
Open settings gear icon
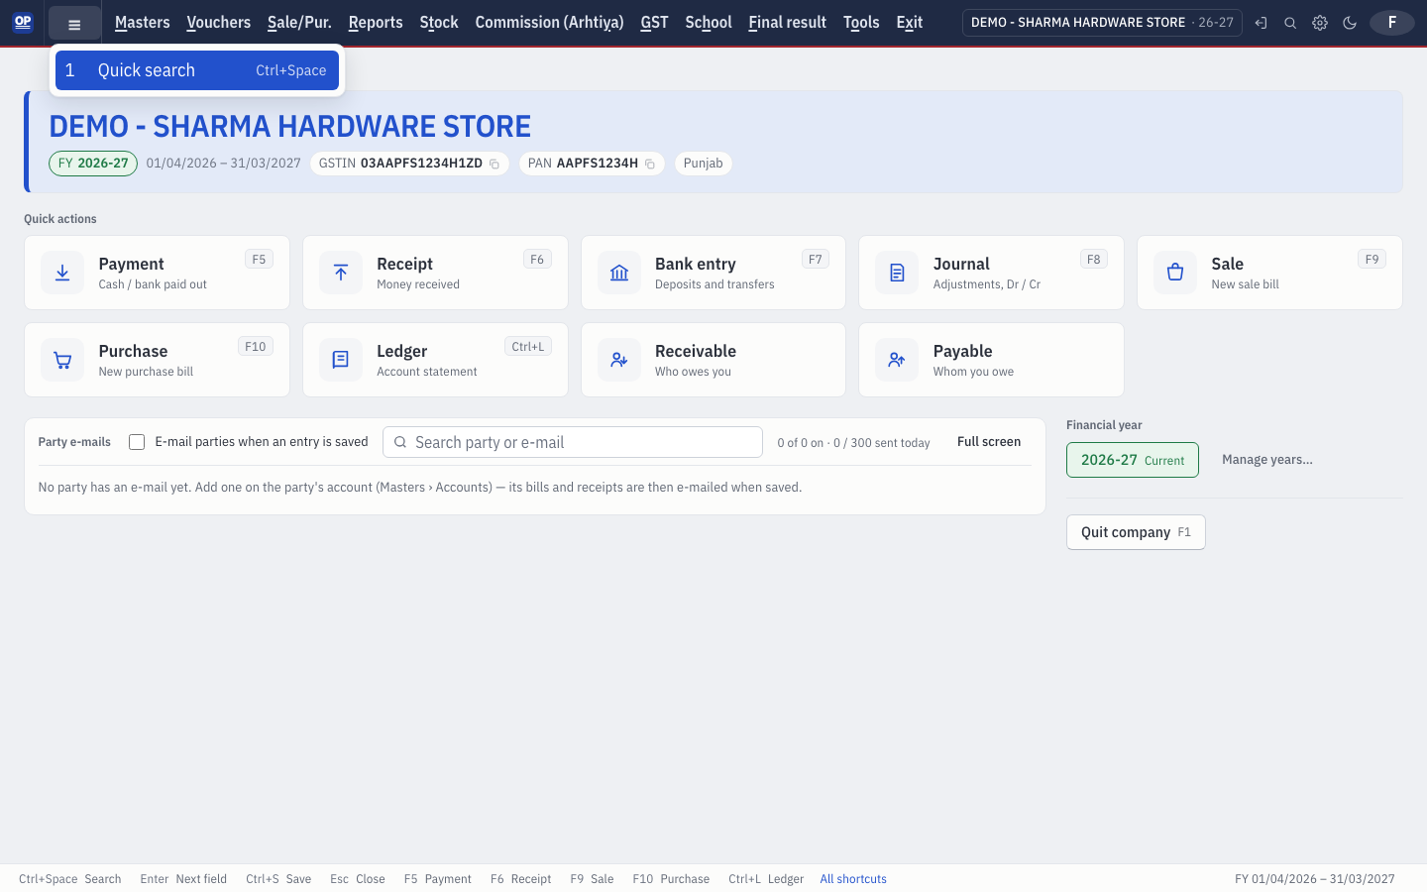click(1320, 23)
